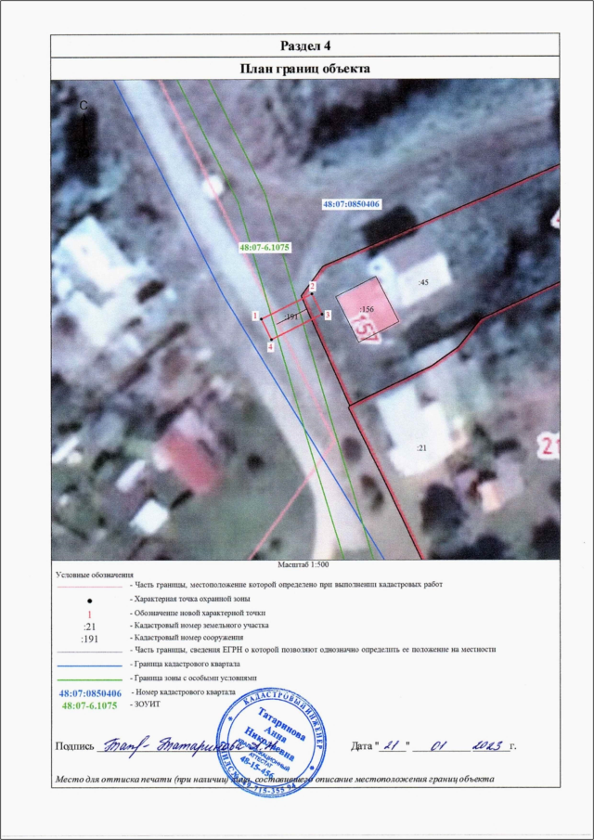Click the north indicator letter "С" on the map

(83, 106)
